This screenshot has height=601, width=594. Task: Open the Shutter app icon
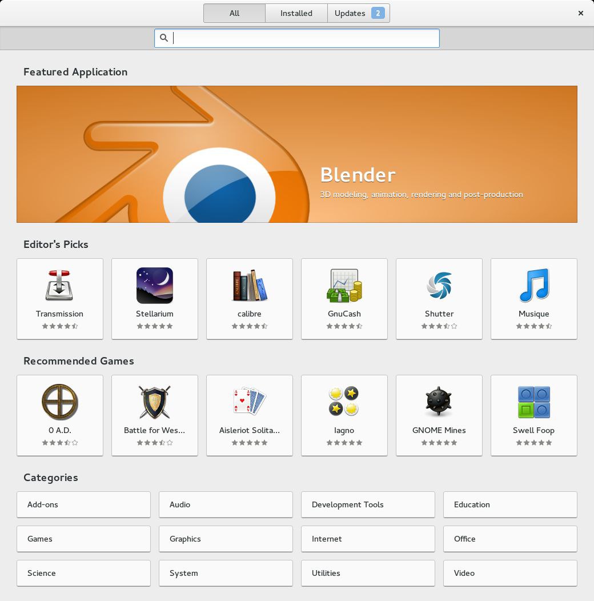point(439,286)
